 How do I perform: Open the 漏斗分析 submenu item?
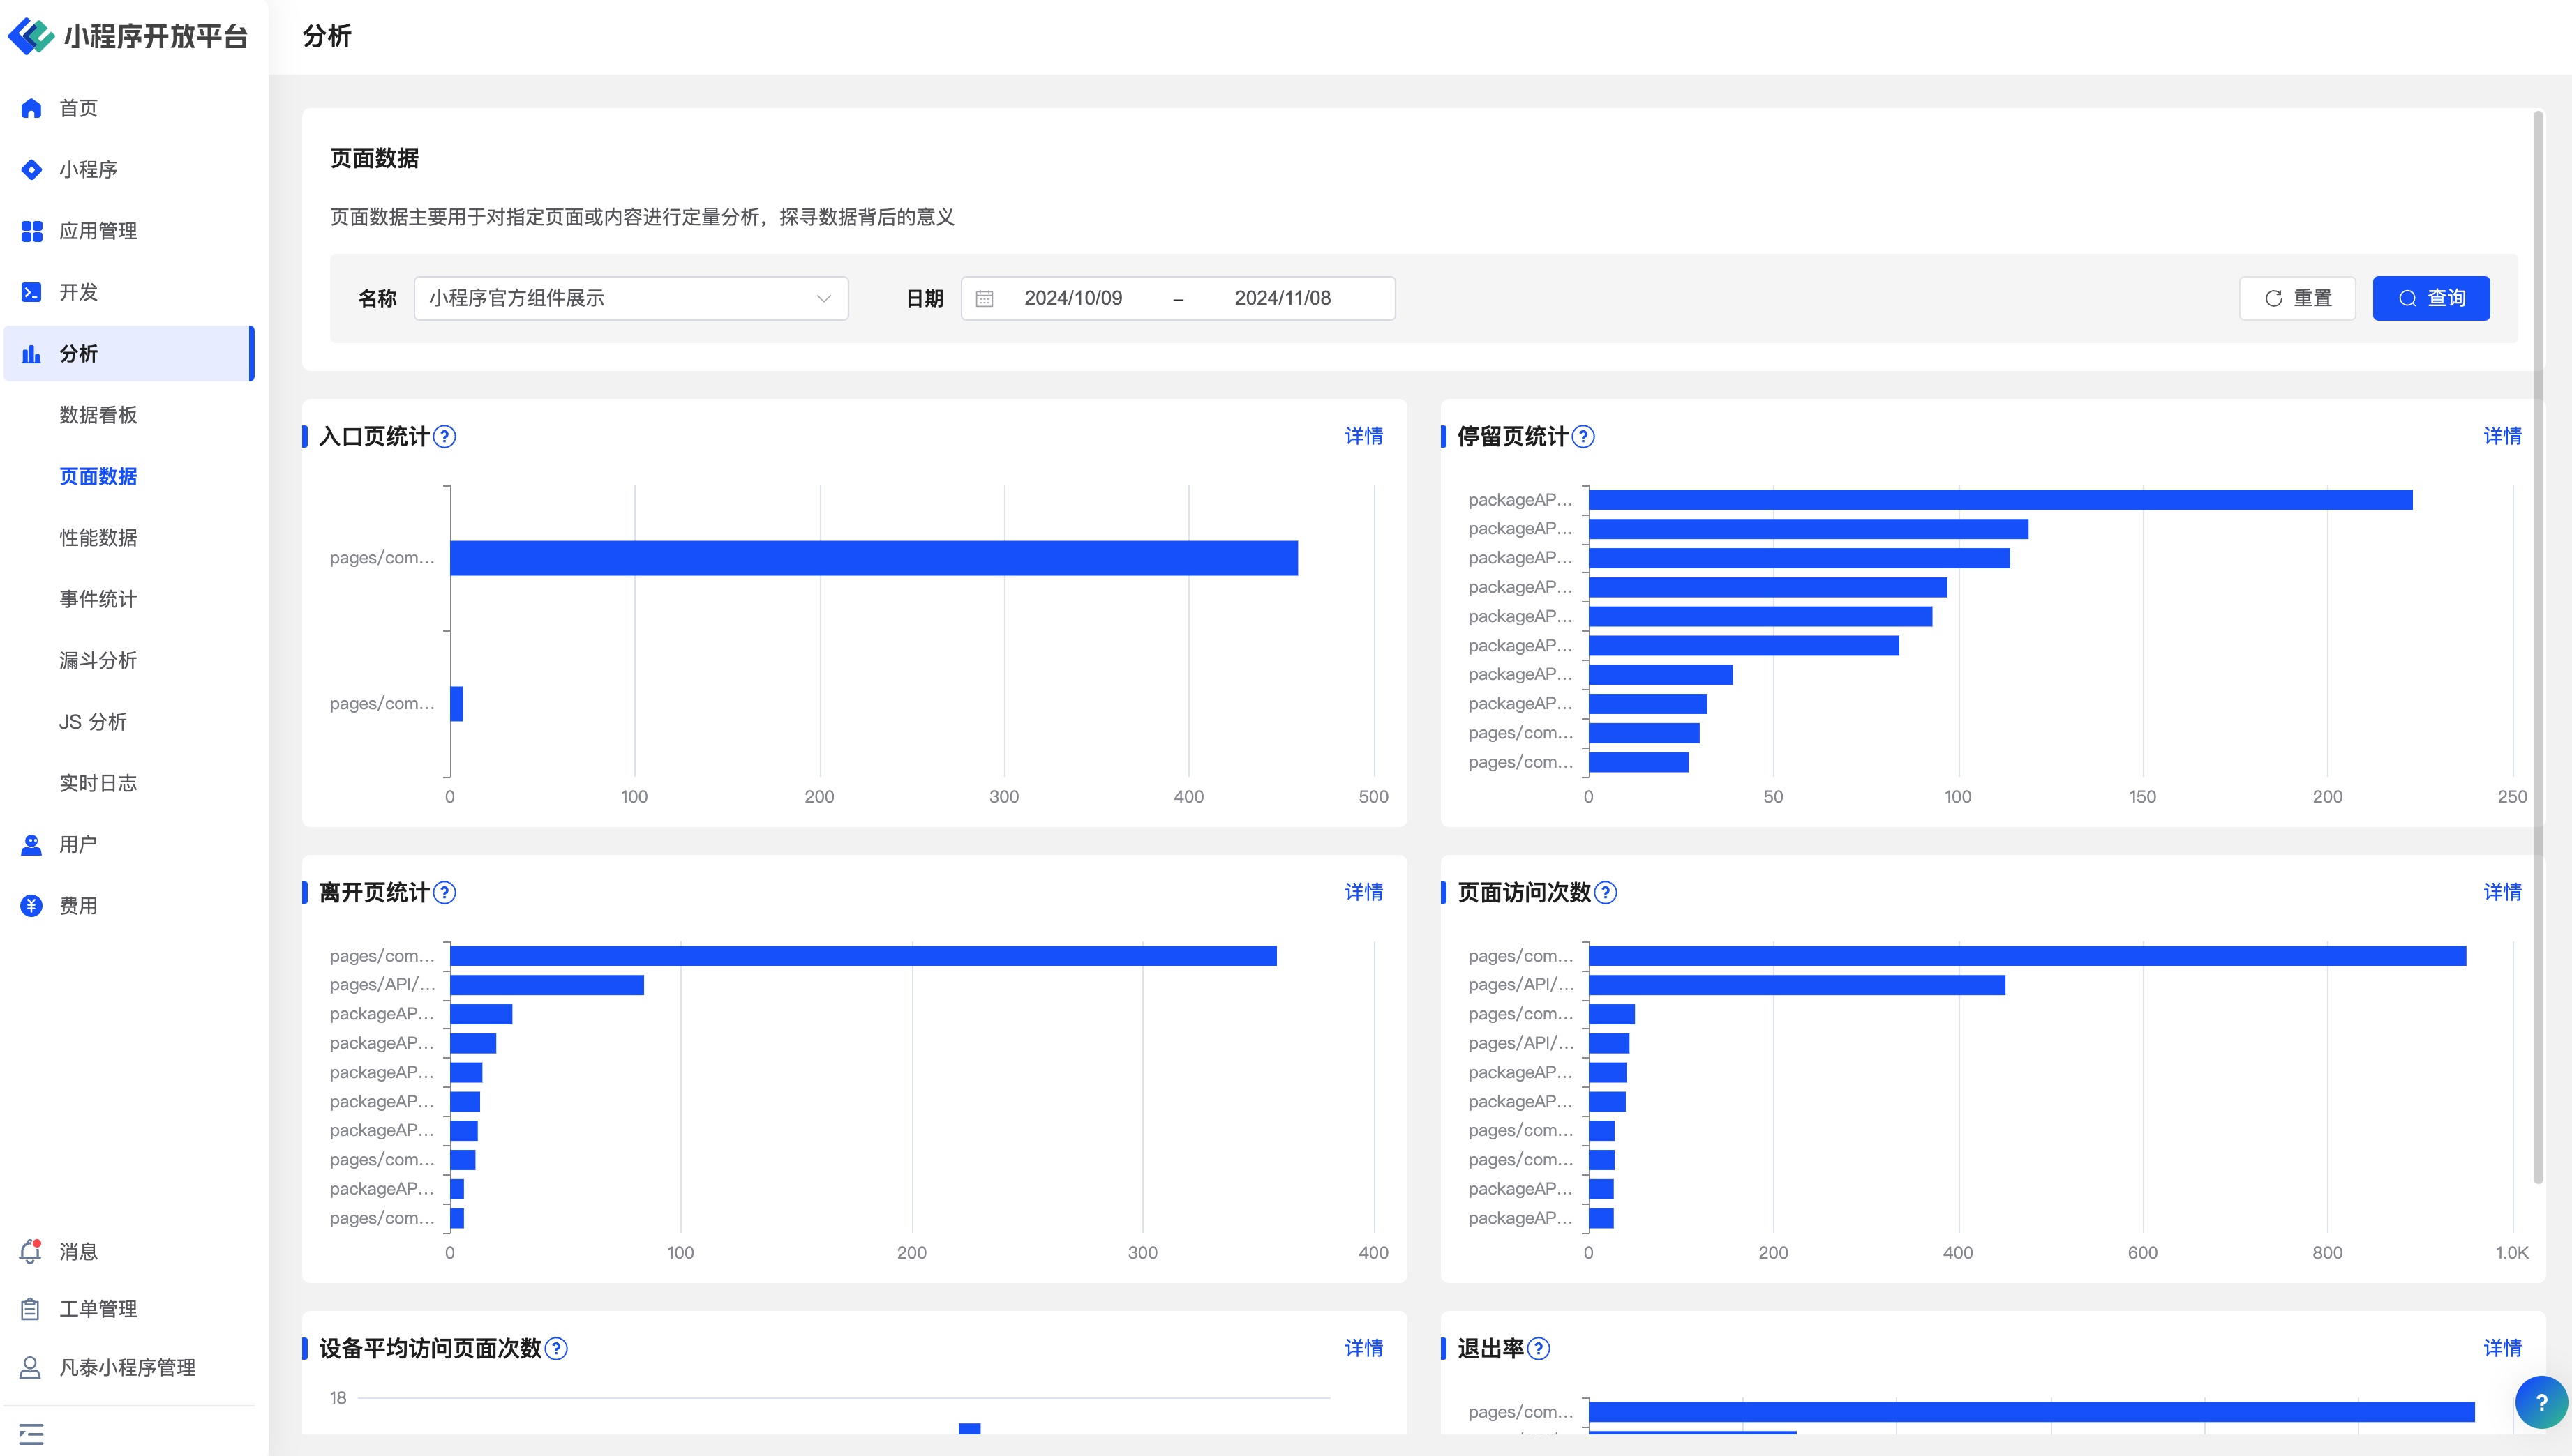[98, 661]
